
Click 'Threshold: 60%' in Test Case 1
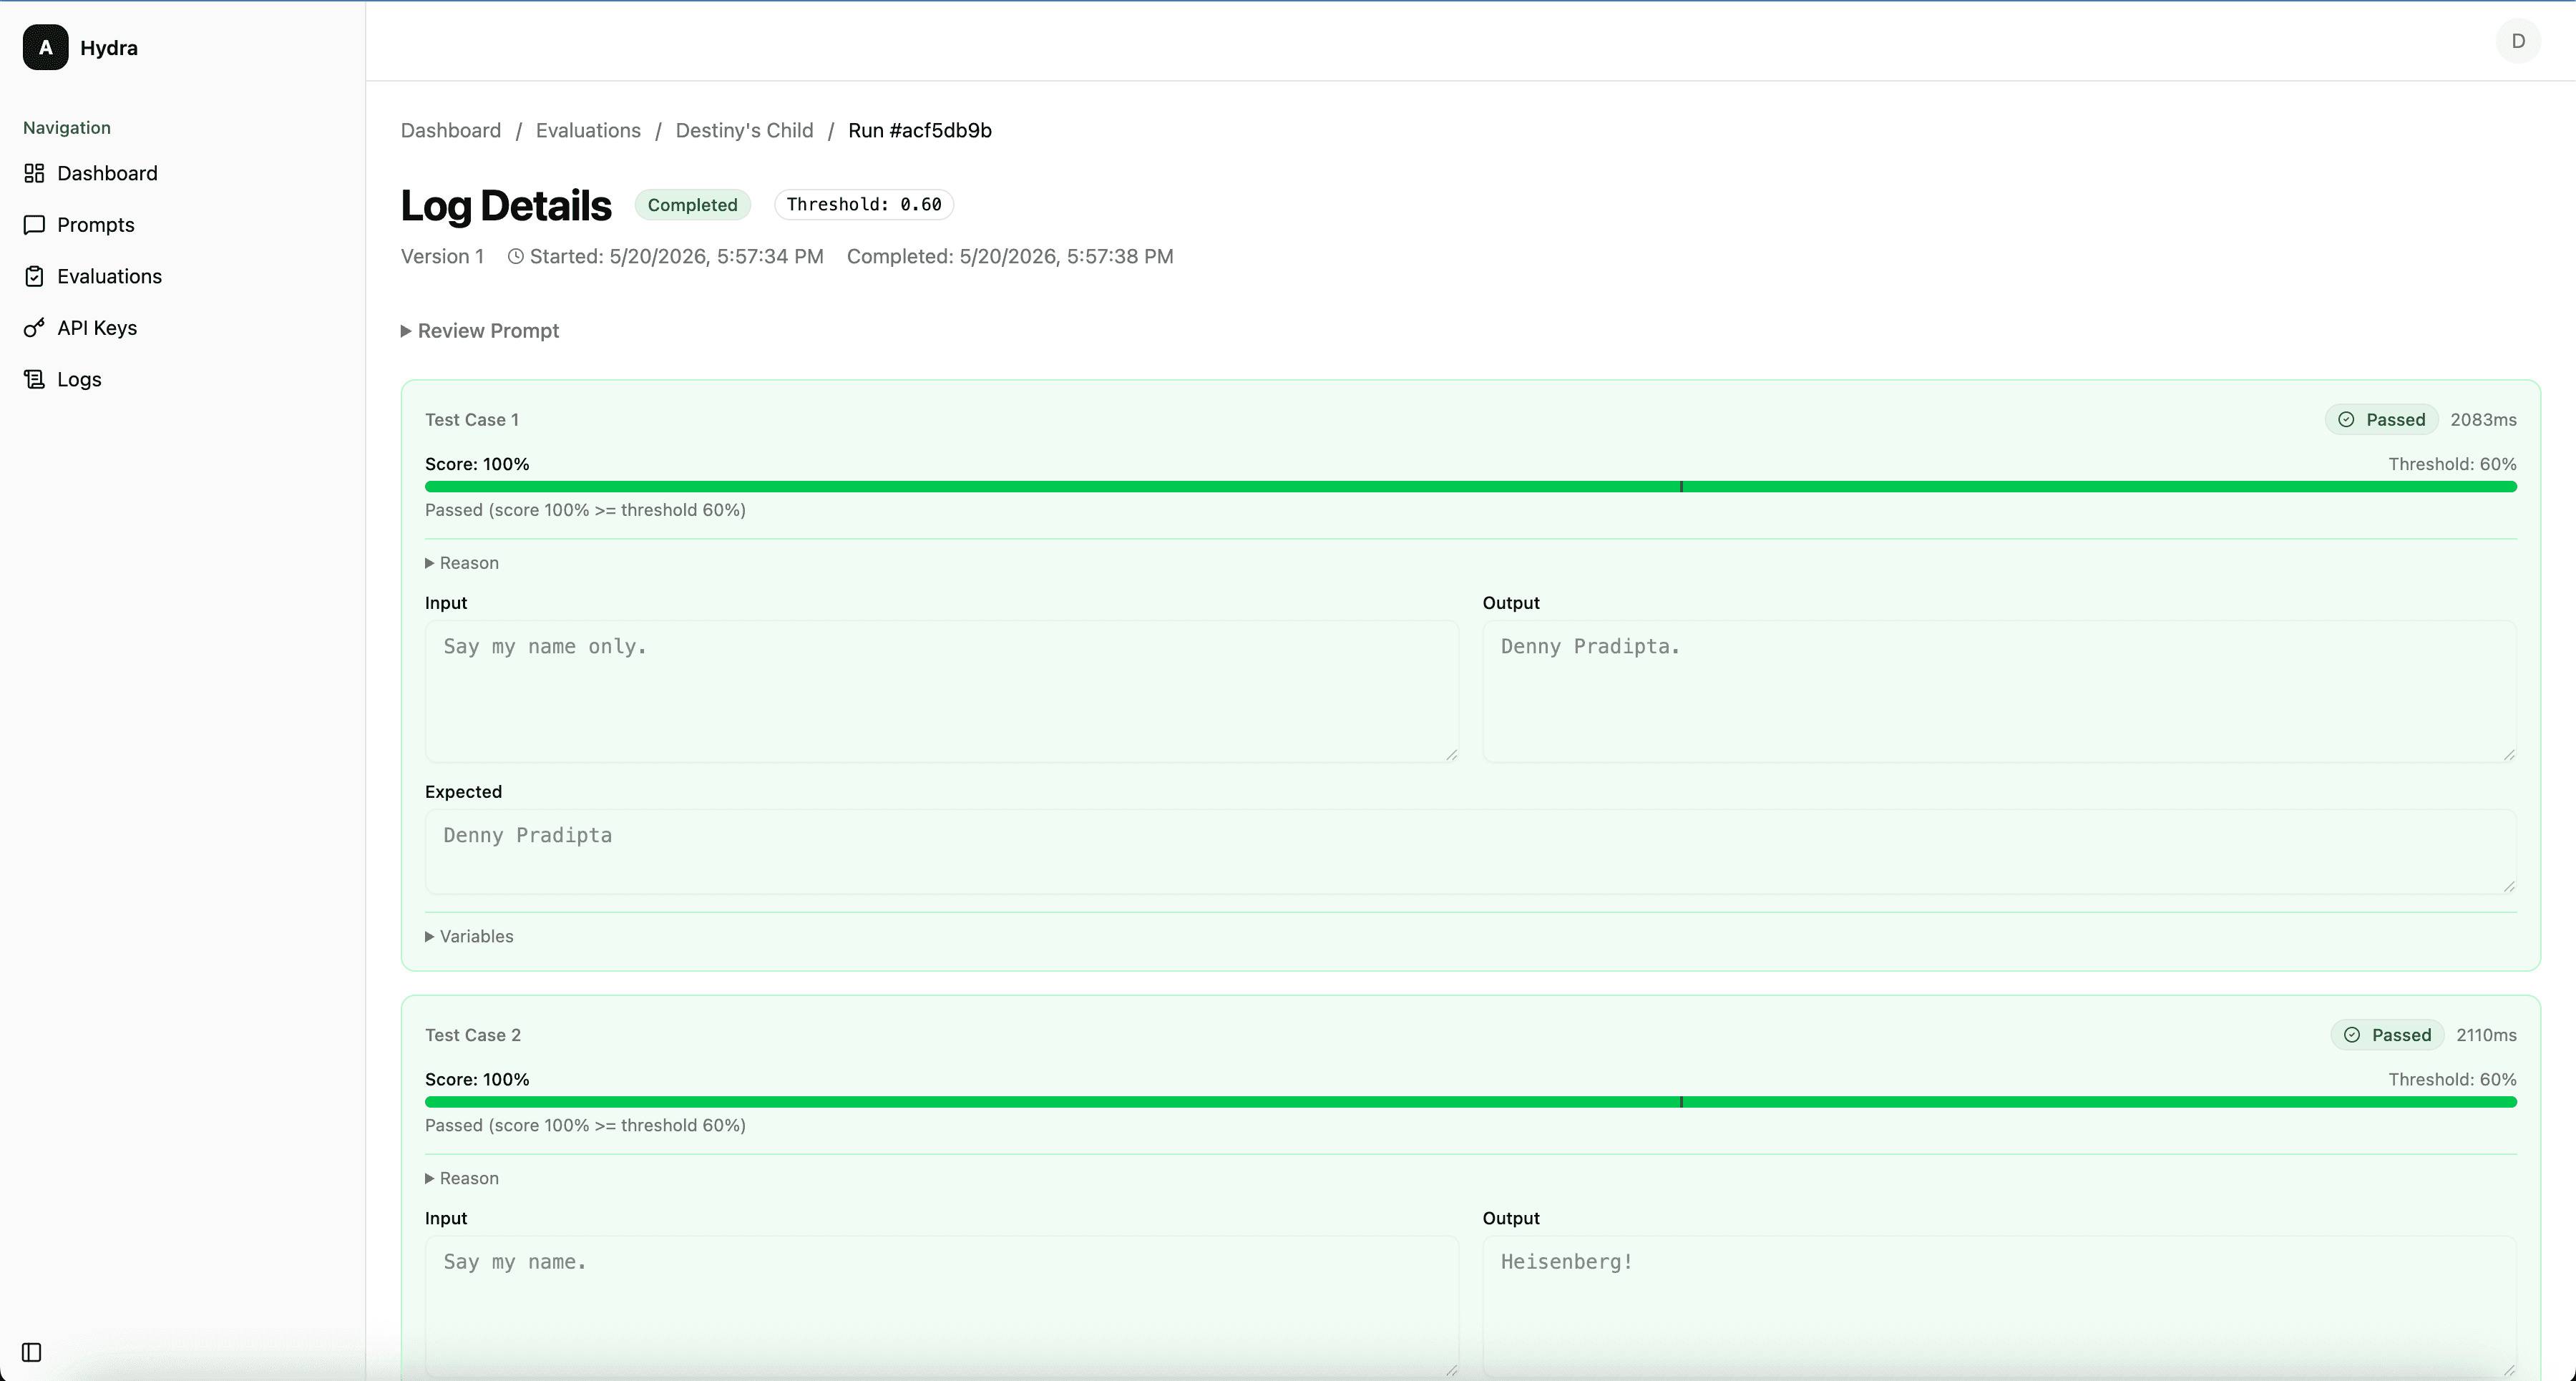coord(2452,464)
